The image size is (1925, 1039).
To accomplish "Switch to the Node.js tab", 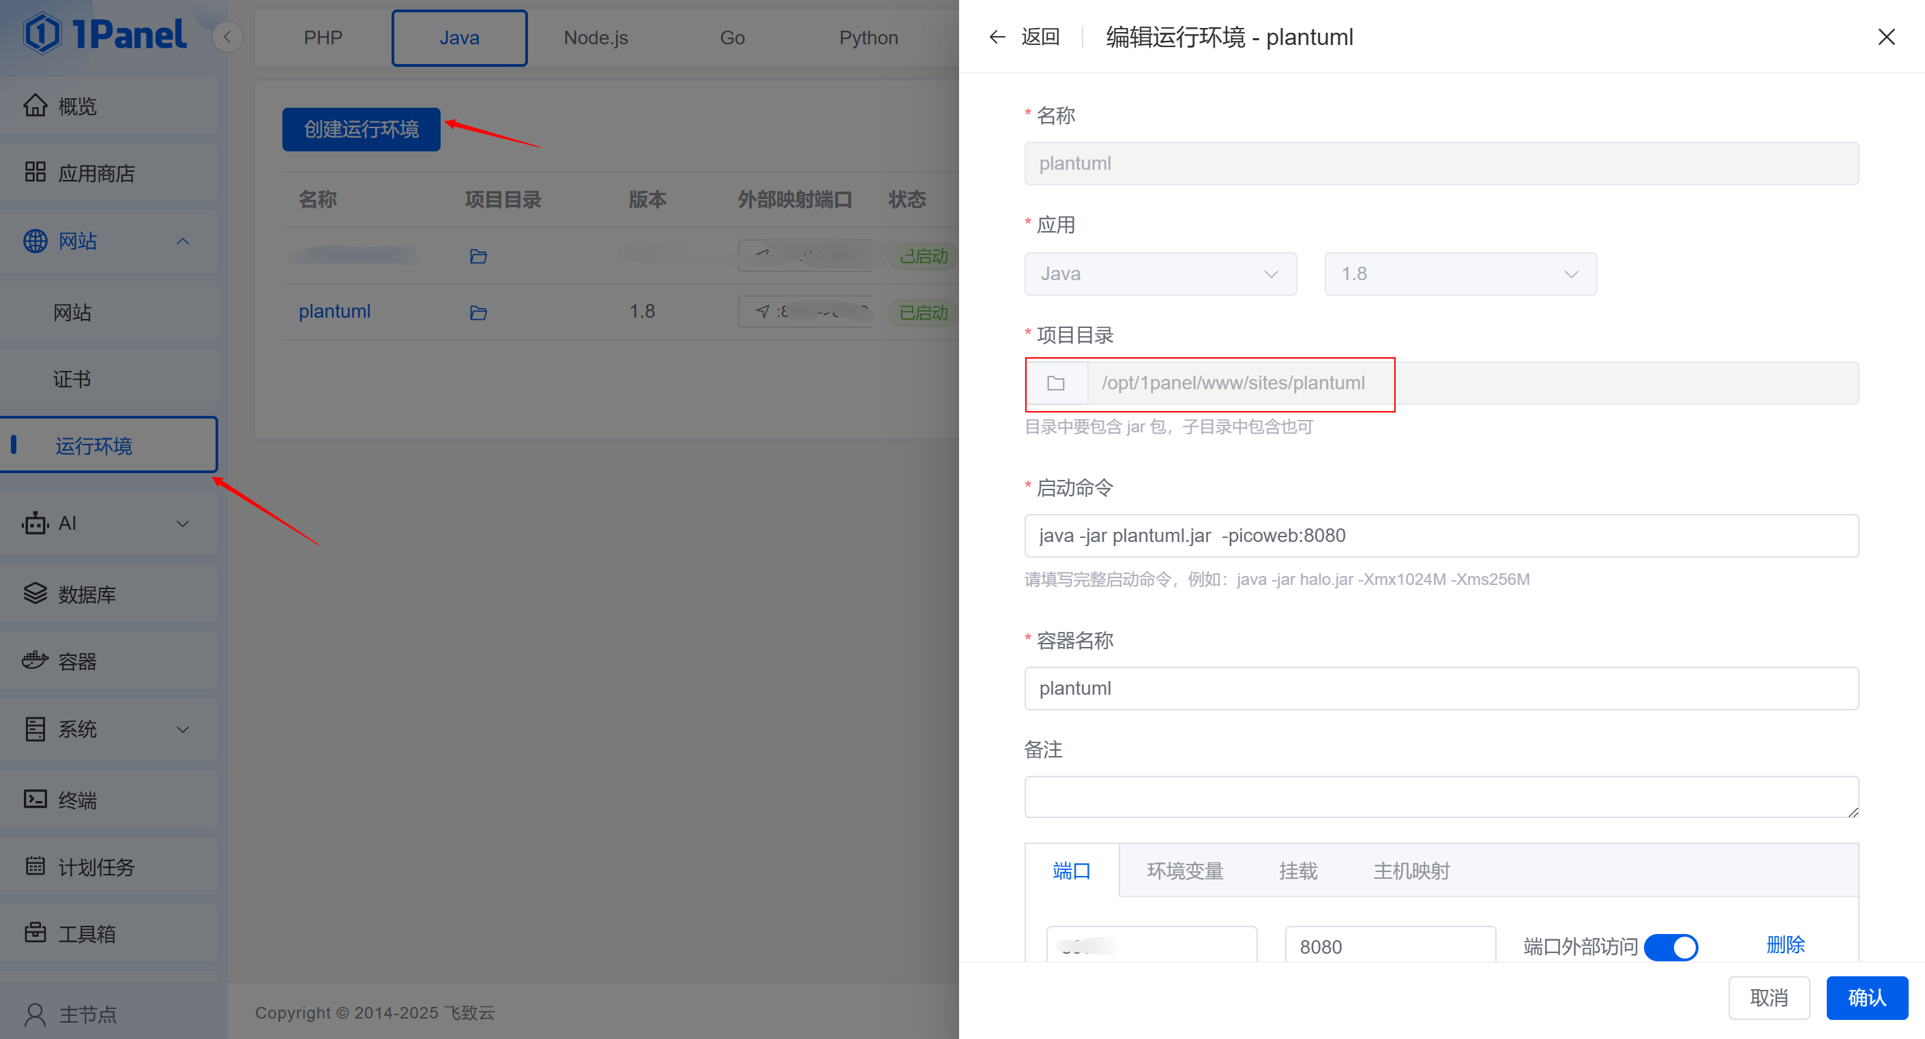I will pyautogui.click(x=596, y=38).
